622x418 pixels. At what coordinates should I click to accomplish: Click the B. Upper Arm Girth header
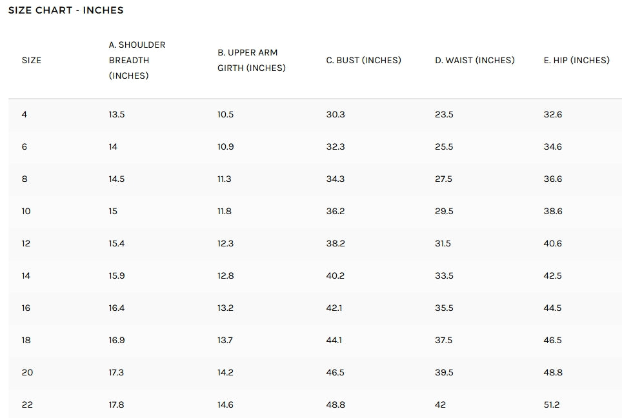point(251,60)
